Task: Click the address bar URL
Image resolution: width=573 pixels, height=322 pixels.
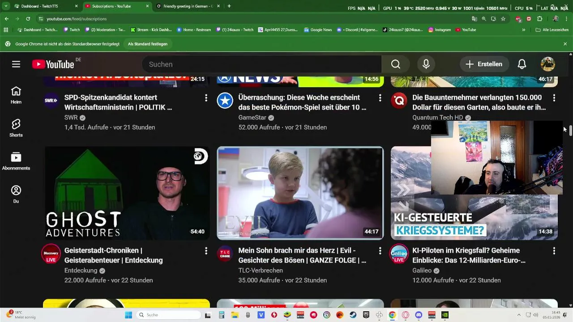Action: [x=77, y=19]
